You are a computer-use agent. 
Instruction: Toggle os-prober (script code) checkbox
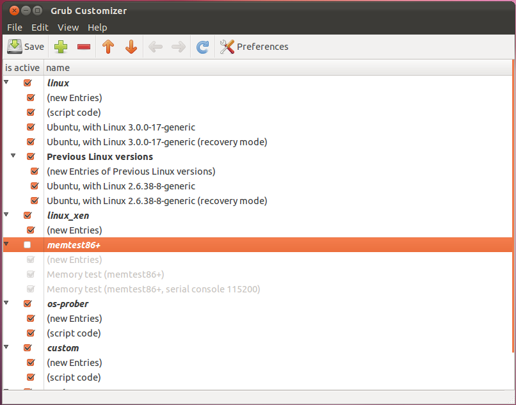point(31,333)
